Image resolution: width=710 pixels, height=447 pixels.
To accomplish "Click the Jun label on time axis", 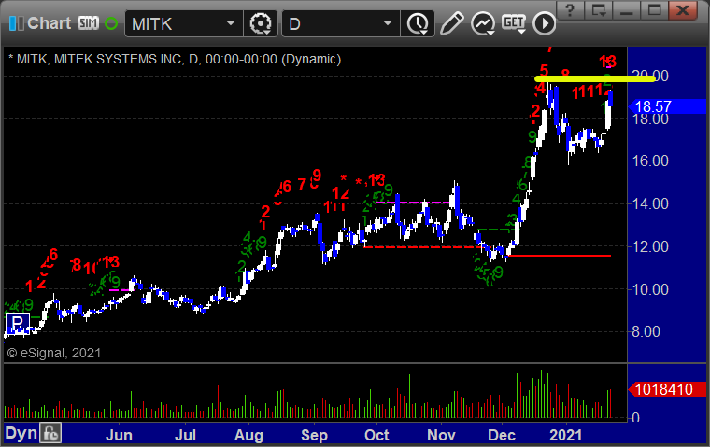I will tap(119, 435).
